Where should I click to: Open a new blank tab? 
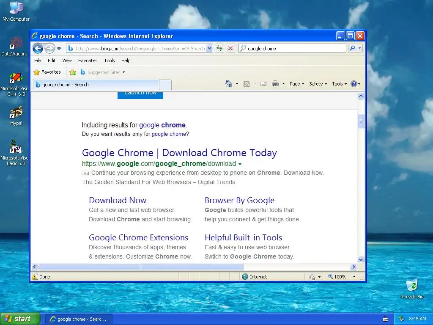pos(165,85)
